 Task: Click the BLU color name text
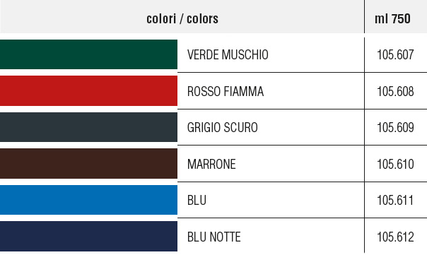coord(197,201)
